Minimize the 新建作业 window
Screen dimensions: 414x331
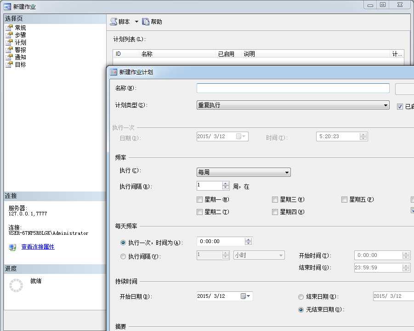point(370,5)
